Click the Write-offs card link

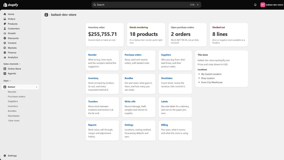coord(130,102)
